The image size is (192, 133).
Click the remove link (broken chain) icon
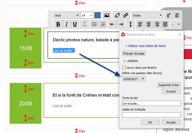pyautogui.click(x=117, y=15)
